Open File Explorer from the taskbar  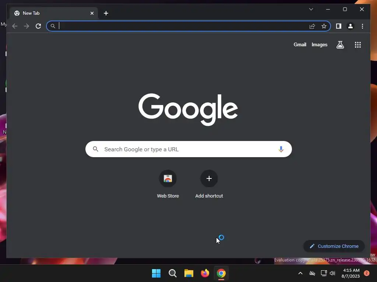189,273
